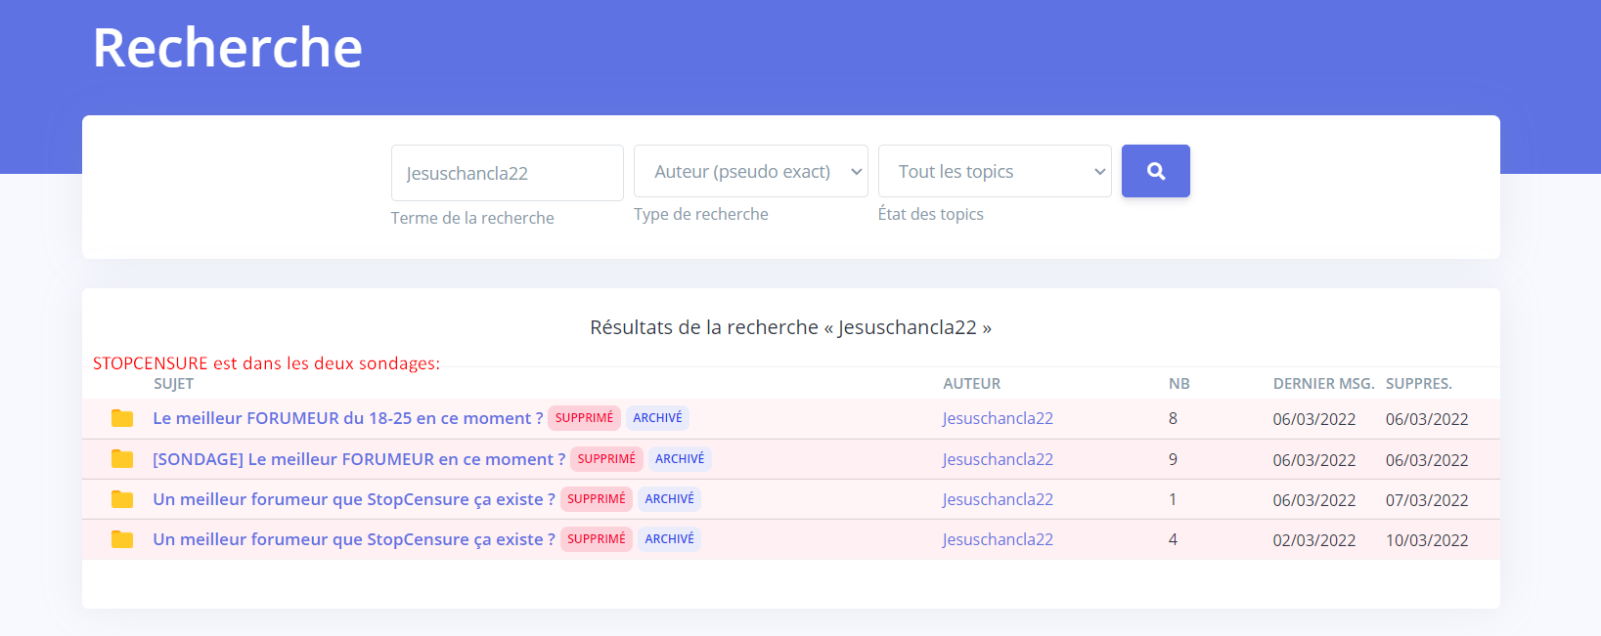Screen dimensions: 1601x636
Task: Click the NB column header
Action: pos(1179,384)
